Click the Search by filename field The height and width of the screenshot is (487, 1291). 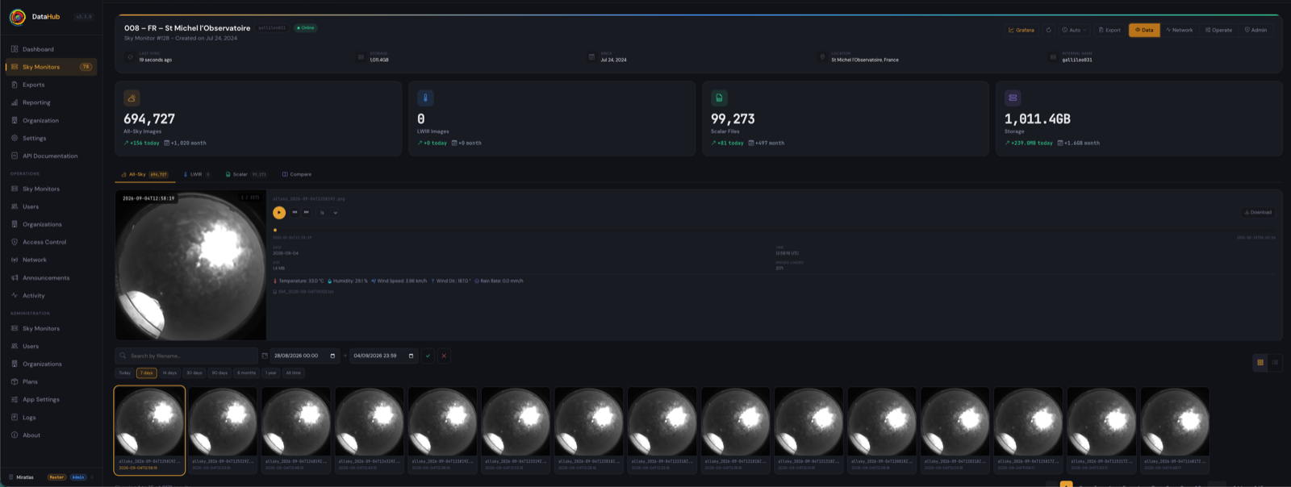(x=186, y=356)
